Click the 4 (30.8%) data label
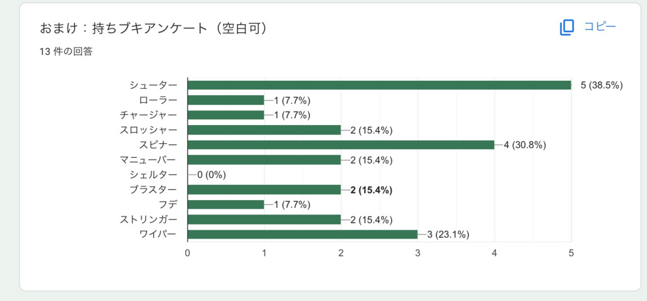 coord(524,145)
